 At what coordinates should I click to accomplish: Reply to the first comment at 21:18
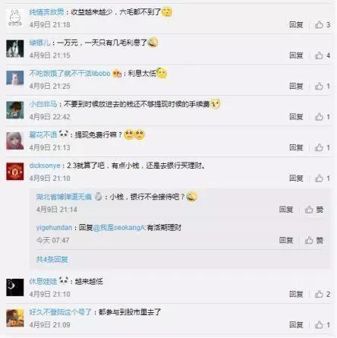pos(296,24)
